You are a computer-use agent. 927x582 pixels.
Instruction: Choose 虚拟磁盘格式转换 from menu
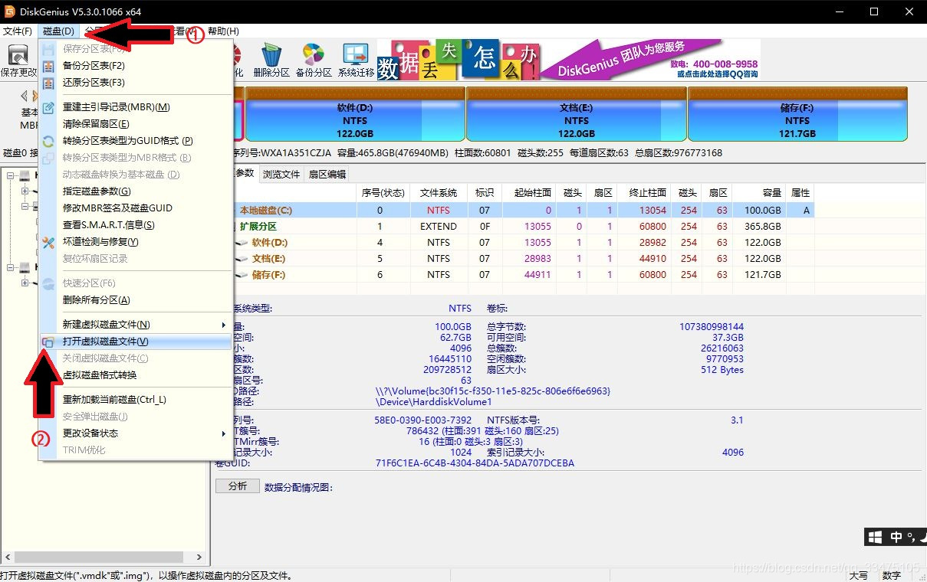[x=135, y=375]
